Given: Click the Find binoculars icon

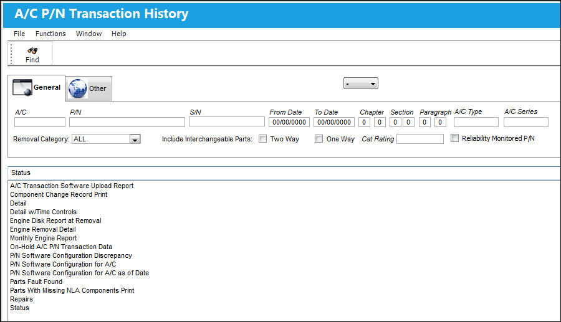Looking at the screenshot, I should coord(32,50).
